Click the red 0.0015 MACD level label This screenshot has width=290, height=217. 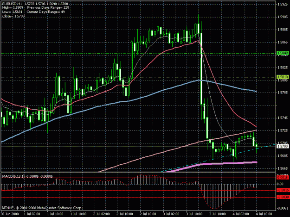(x=283, y=177)
